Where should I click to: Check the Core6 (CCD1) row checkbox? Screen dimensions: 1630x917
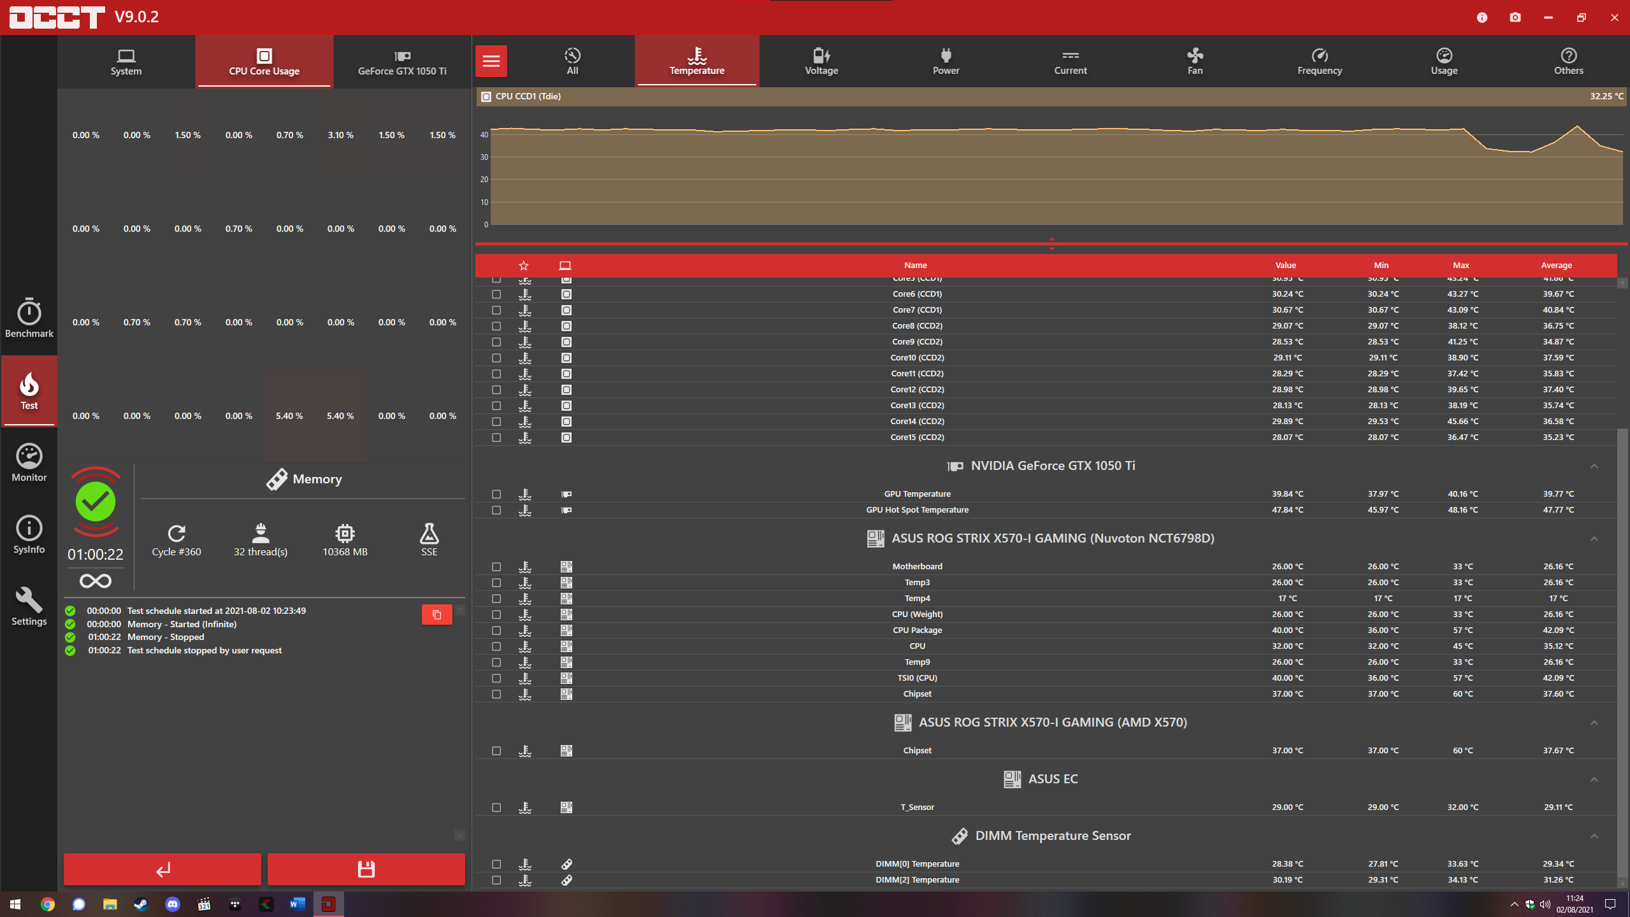[496, 294]
